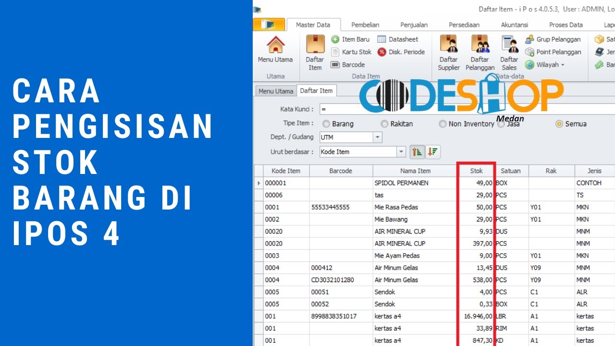Click the stock value 397,00

pyautogui.click(x=482, y=244)
